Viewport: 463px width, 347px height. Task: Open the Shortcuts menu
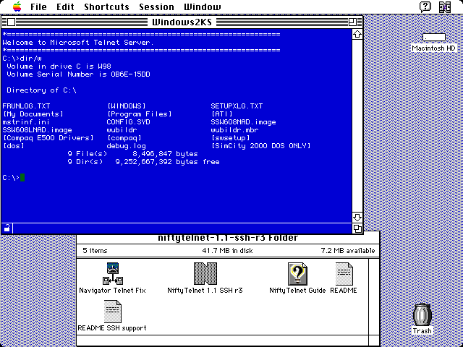[106, 7]
